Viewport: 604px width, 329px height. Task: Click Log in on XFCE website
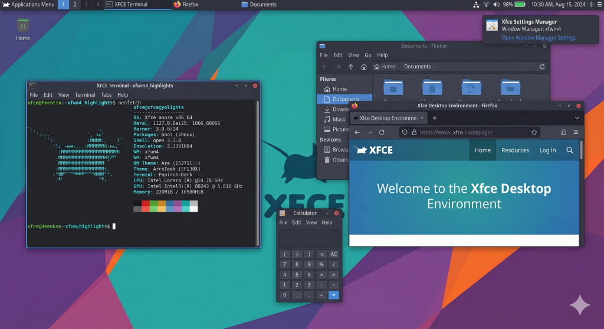(547, 150)
